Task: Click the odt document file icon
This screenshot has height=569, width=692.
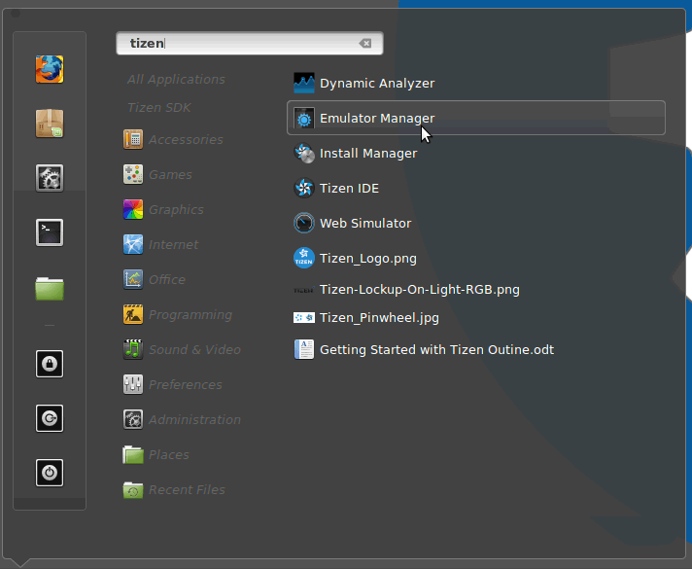Action: click(x=304, y=349)
